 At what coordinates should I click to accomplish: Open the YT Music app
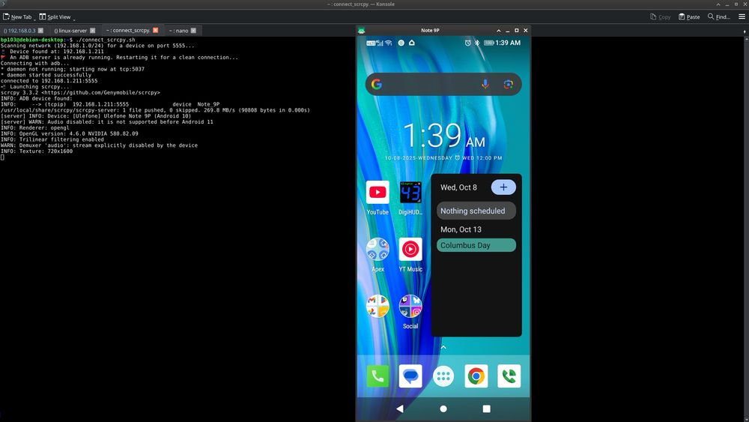pyautogui.click(x=410, y=249)
